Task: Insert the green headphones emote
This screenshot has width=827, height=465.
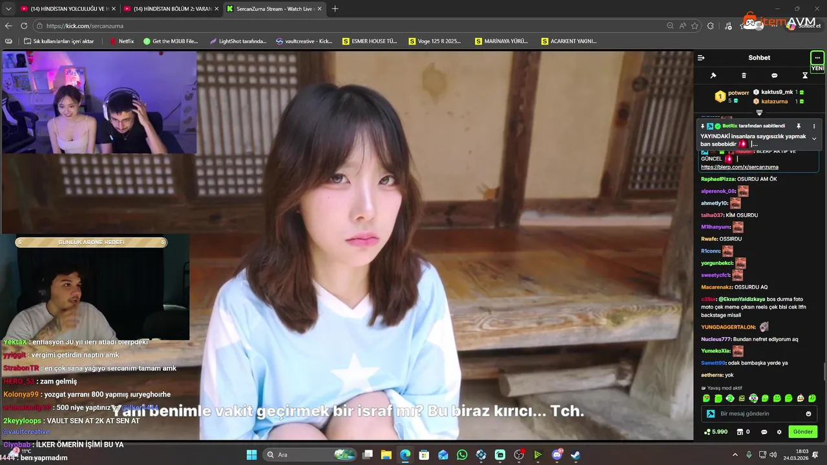Action: pyautogui.click(x=753, y=398)
